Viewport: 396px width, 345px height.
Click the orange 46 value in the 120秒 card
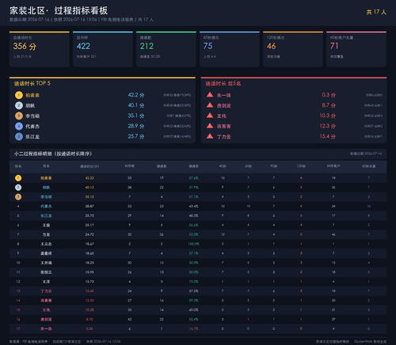(x=272, y=46)
